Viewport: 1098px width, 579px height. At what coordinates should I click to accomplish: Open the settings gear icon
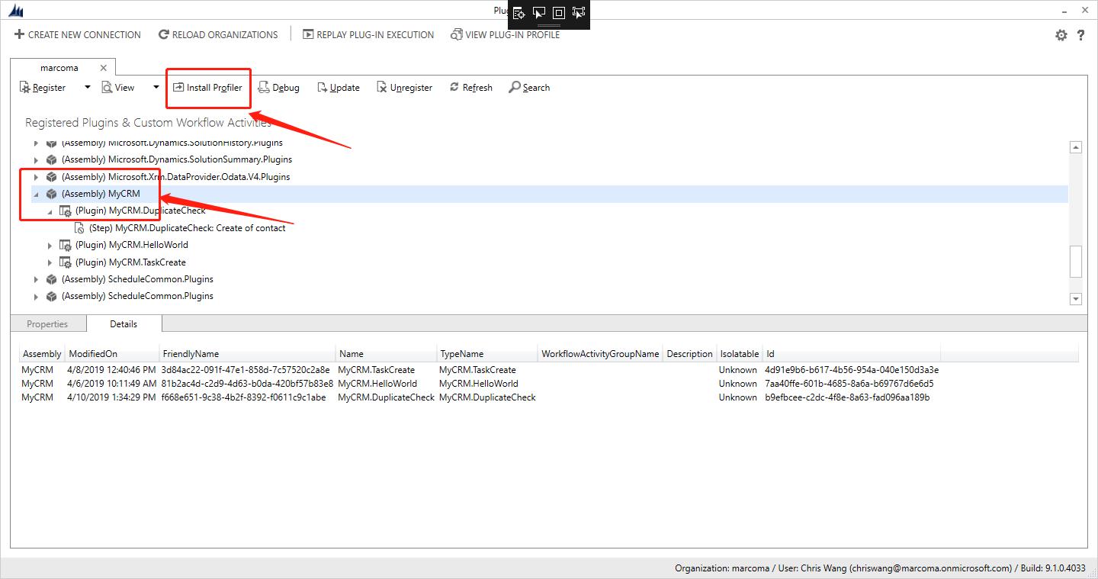(1061, 35)
